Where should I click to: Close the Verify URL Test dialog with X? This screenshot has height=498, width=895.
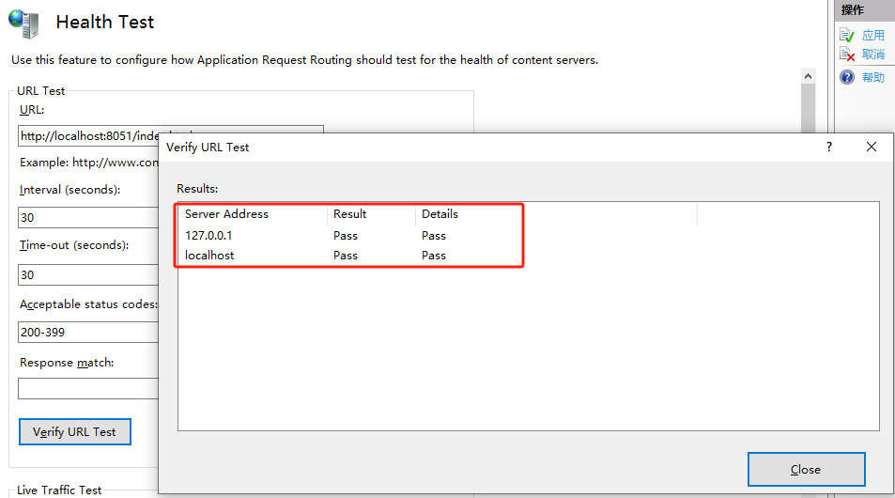871,147
